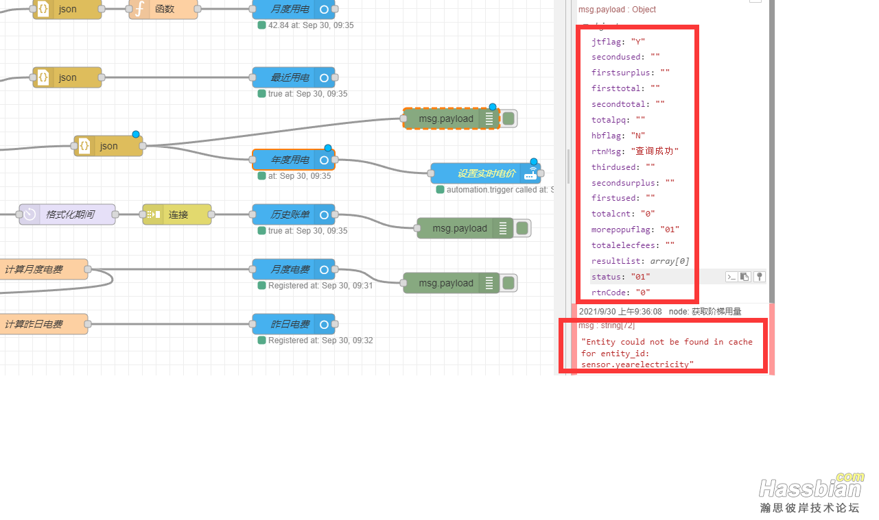Click the sensor icon on the 最近用电 node

325,77
